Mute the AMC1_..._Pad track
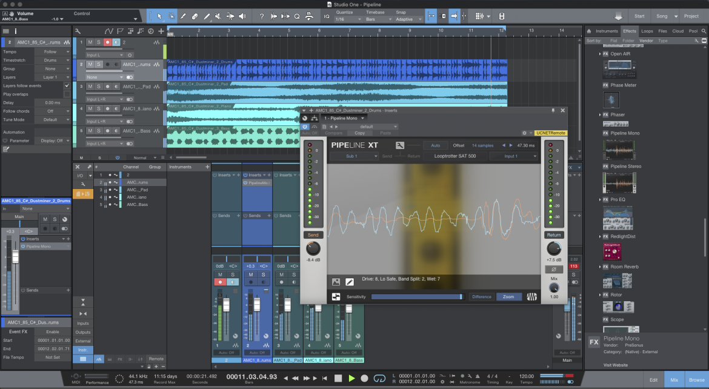This screenshot has width=709, height=389. tap(90, 87)
